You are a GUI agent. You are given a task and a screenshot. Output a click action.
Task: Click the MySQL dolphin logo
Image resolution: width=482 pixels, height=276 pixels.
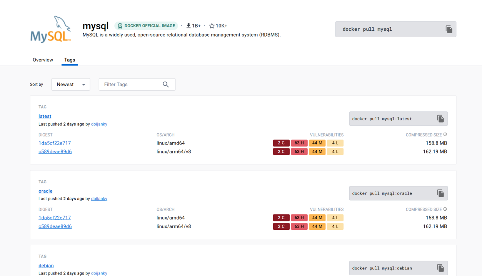point(51,29)
